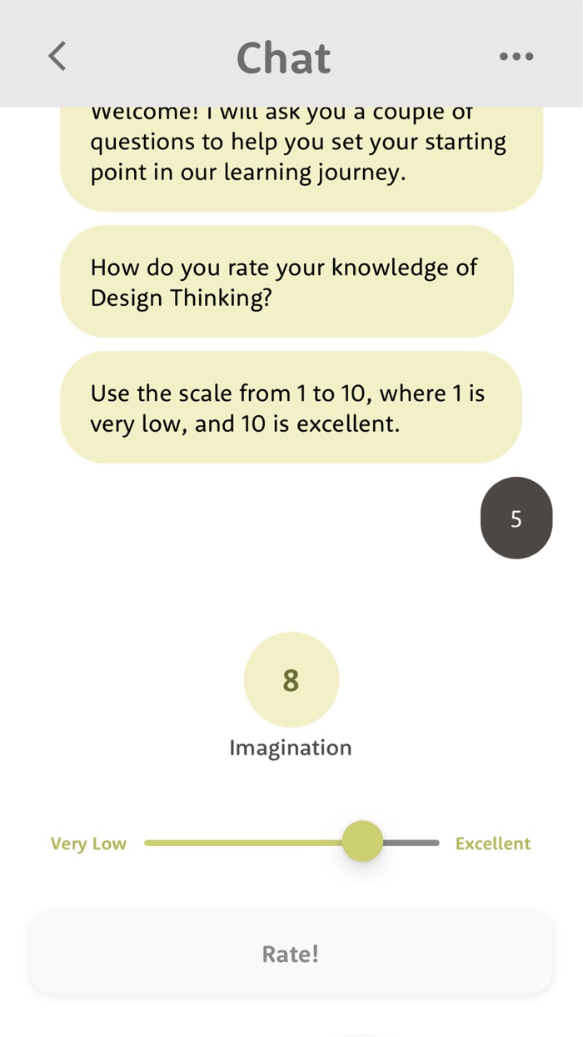Click the Chat title in the header
Screen dimensions: 583x1037
[x=283, y=57]
